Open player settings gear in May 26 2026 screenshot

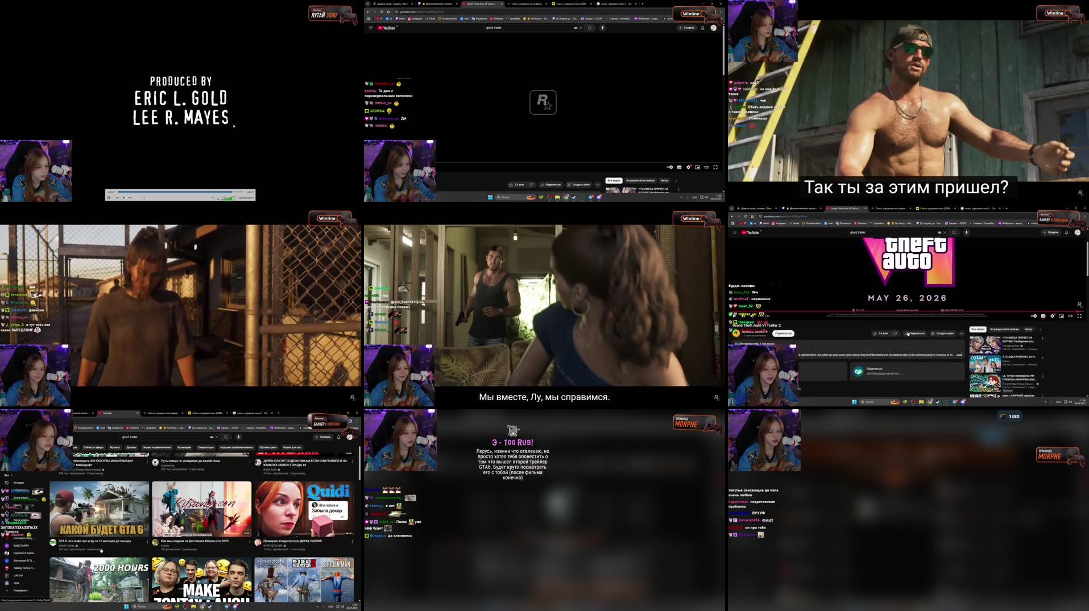coord(1052,316)
